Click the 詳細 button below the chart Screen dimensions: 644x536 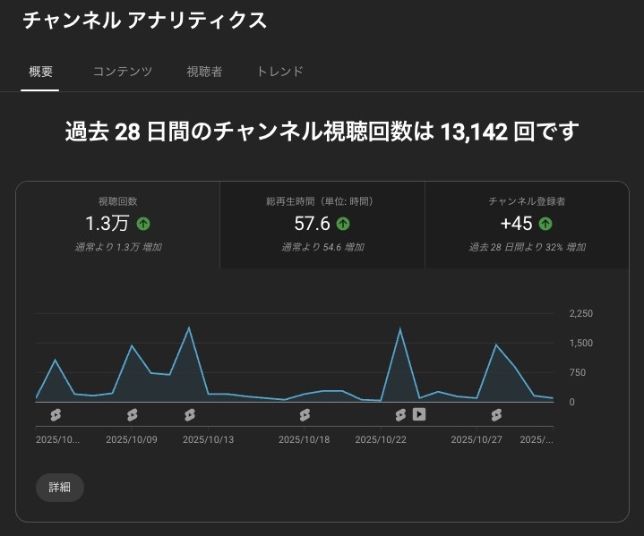point(60,487)
